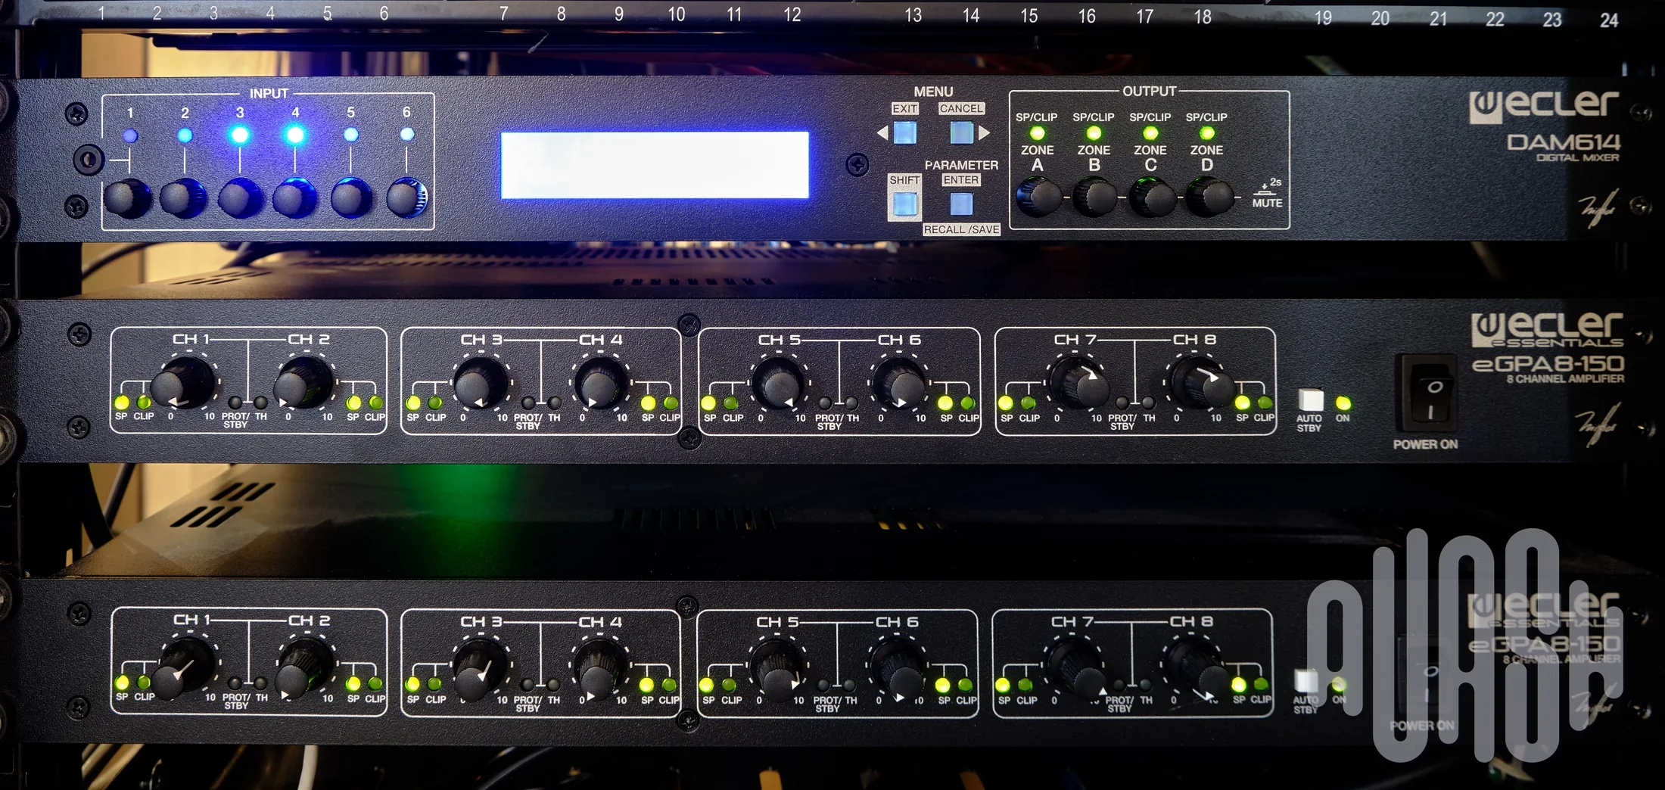Image resolution: width=1665 pixels, height=790 pixels.
Task: Click CH 6 volume knob on top eGPA8-150
Action: point(900,384)
